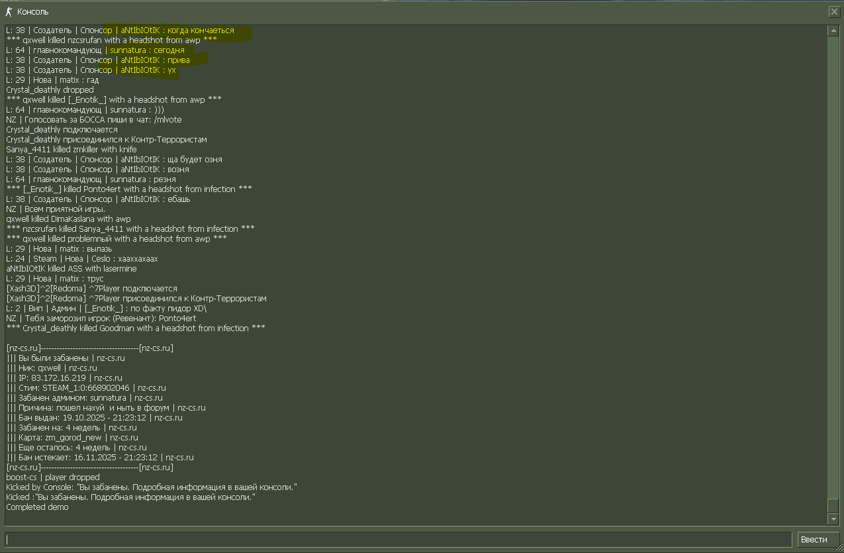
Task: Click the highlighted "когда кончаеться" chat line
Action: point(120,30)
